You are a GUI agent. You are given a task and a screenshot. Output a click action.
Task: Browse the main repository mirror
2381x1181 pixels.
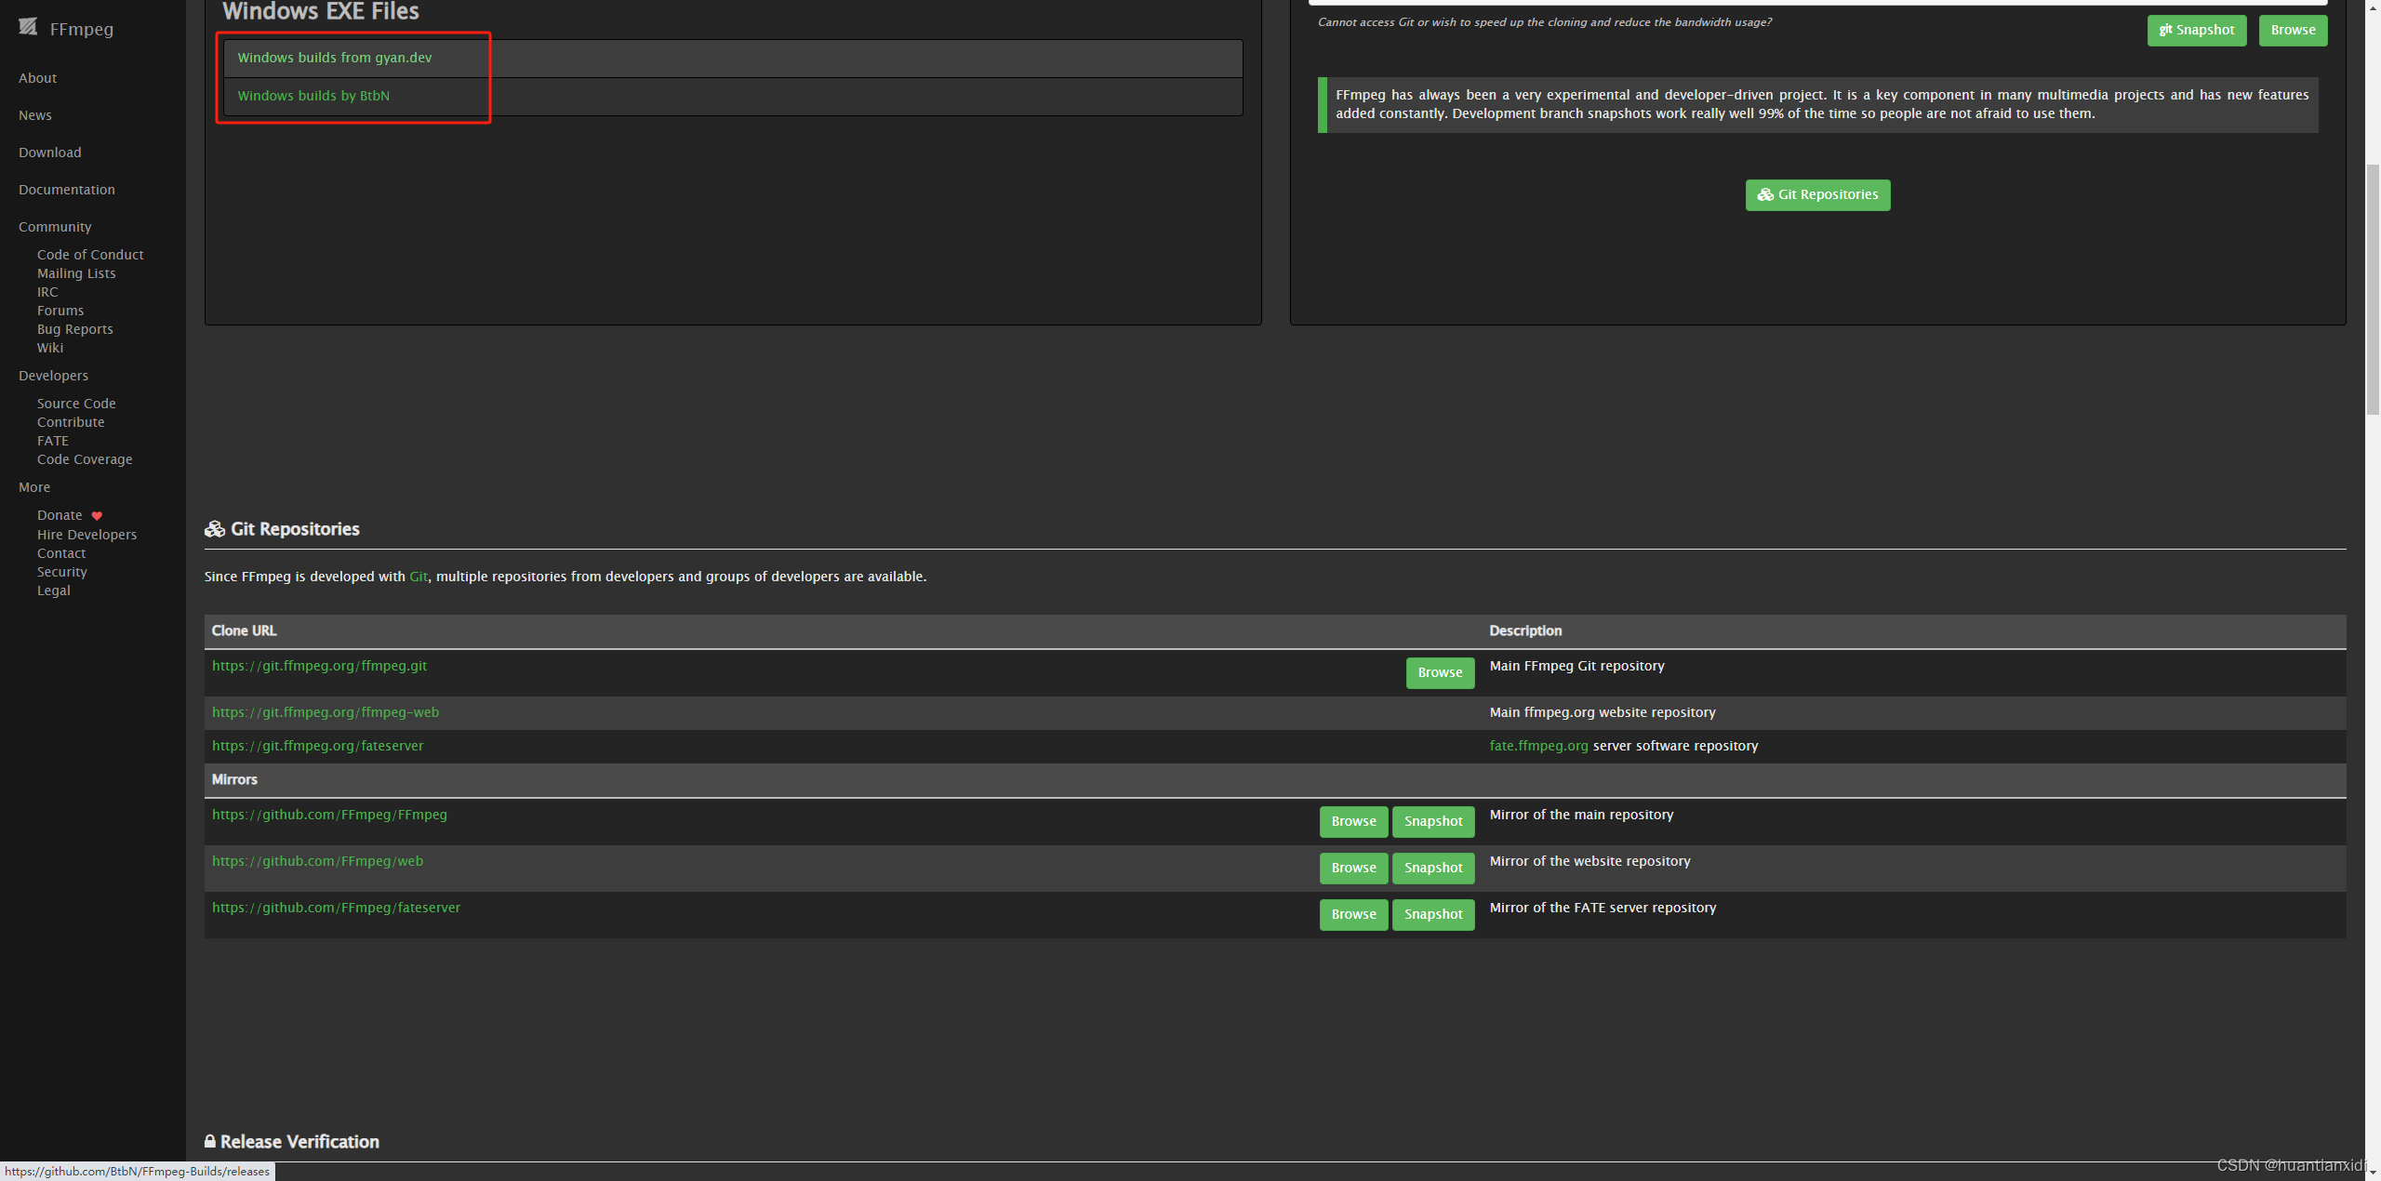[1353, 821]
